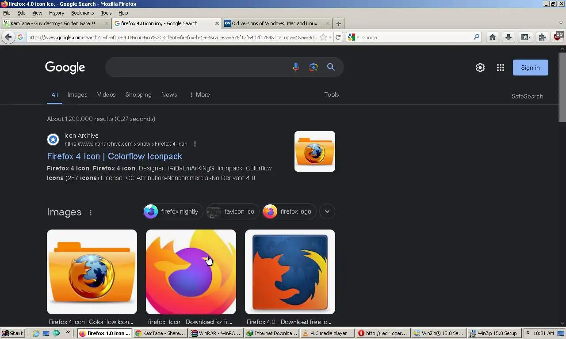566x339 pixels.
Task: Select the News search tab
Action: click(x=169, y=94)
